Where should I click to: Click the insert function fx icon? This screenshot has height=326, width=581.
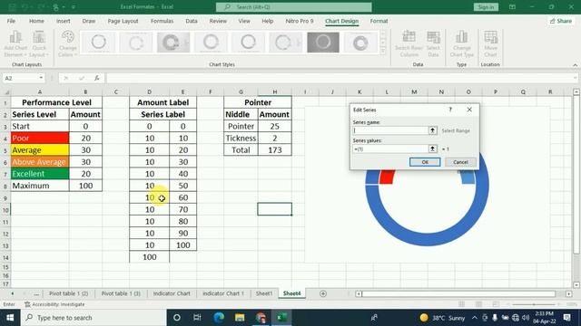(x=97, y=78)
